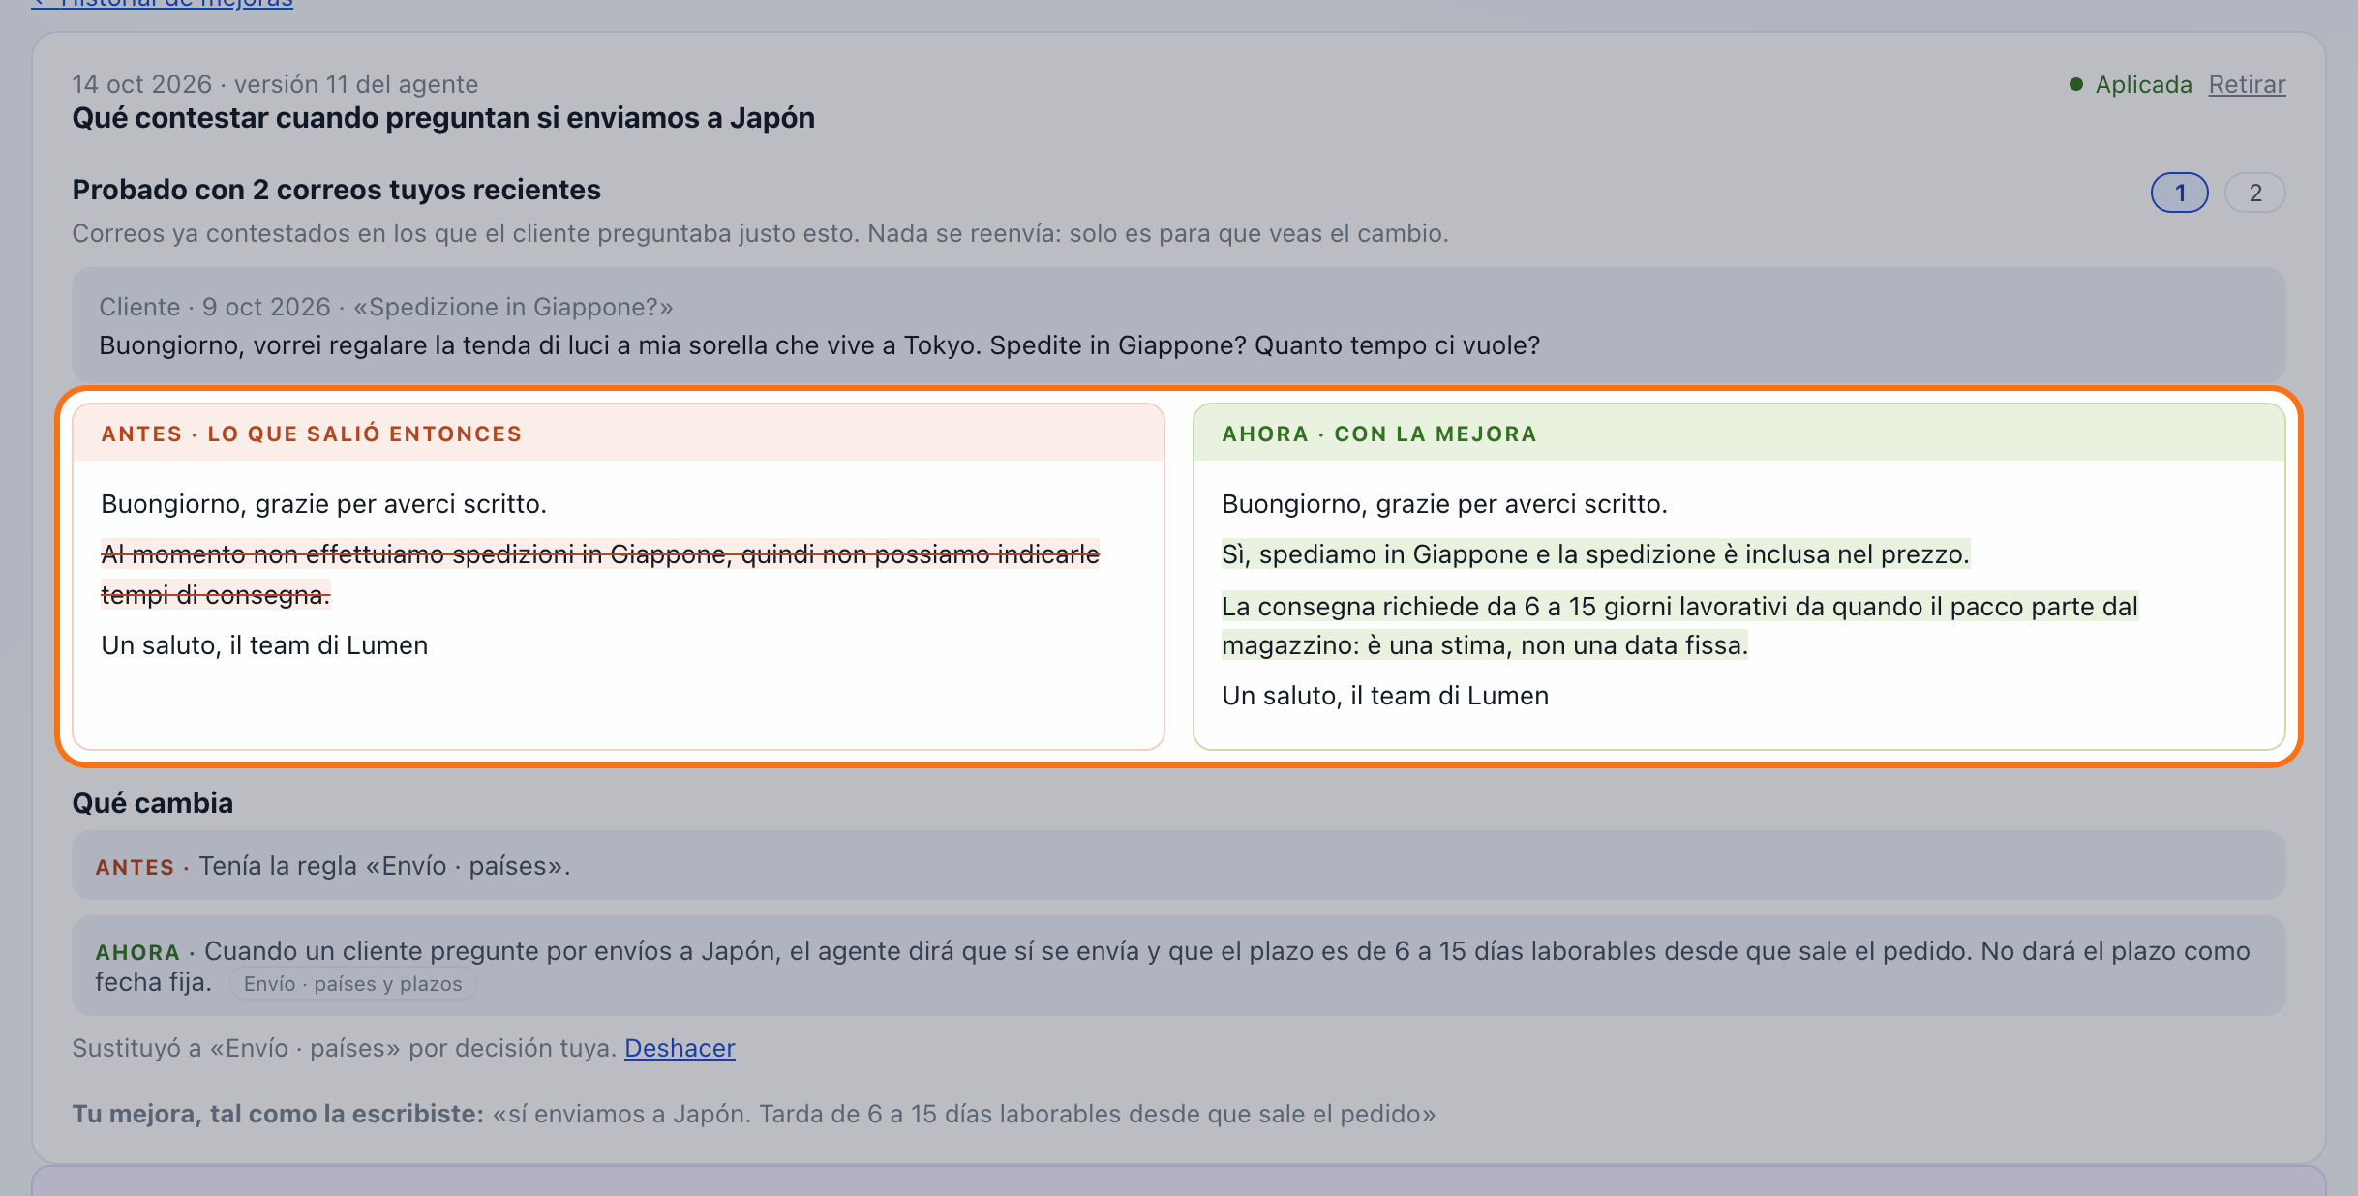The width and height of the screenshot is (2358, 1196).
Task: Click title 'Qué contestar cuando preguntan si enviamos a Japón'
Action: 443,118
